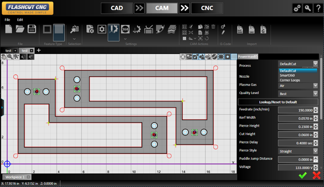
Task: Add a new document tab with plus
Action: pyautogui.click(x=39, y=50)
